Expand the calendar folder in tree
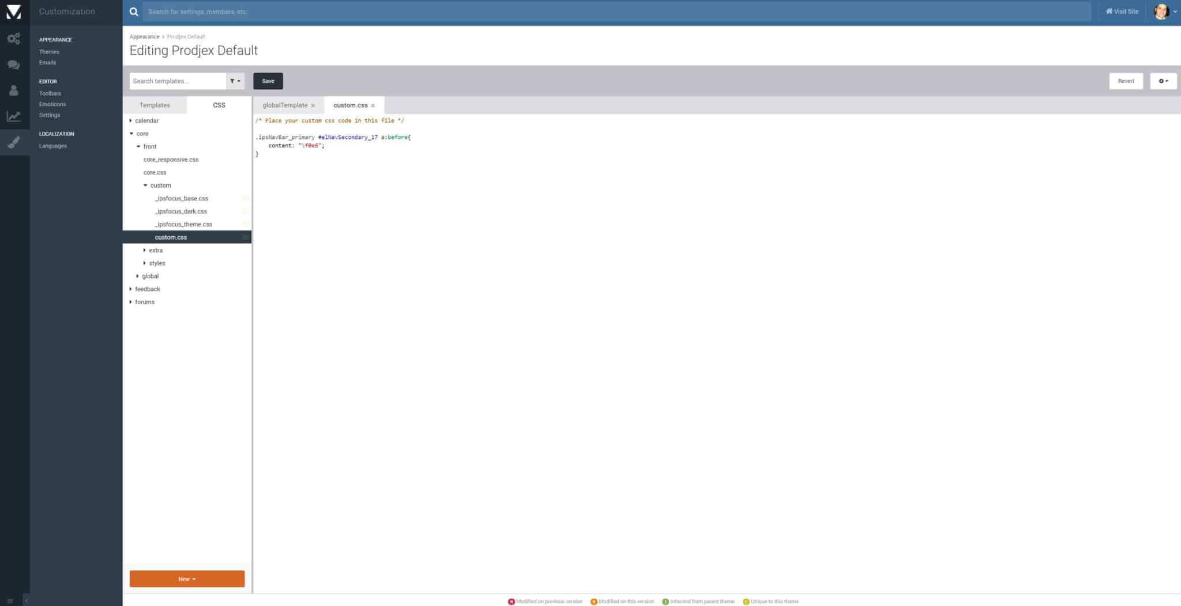The image size is (1181, 606). 131,120
